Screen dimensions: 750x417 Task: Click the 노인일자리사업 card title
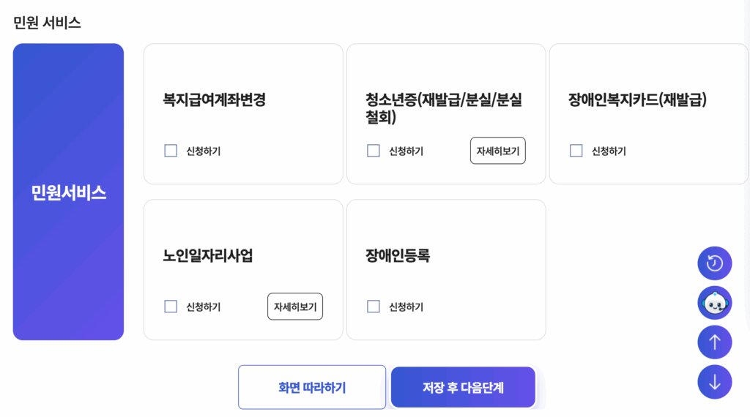coord(208,255)
